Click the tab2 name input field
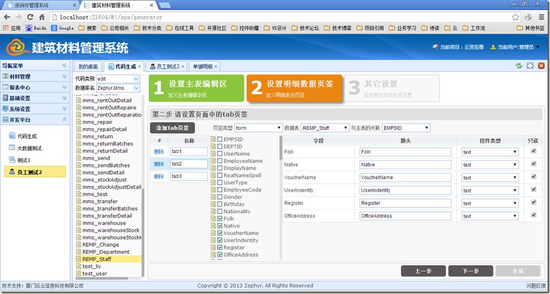 click(x=188, y=164)
